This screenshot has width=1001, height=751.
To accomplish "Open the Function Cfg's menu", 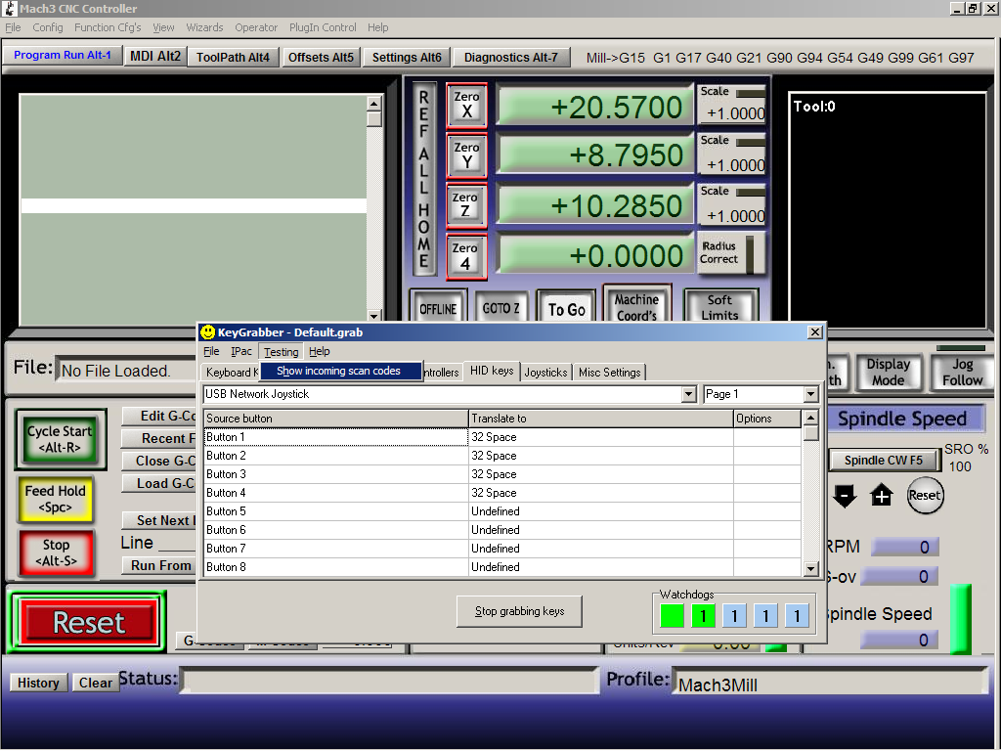I will click(108, 27).
